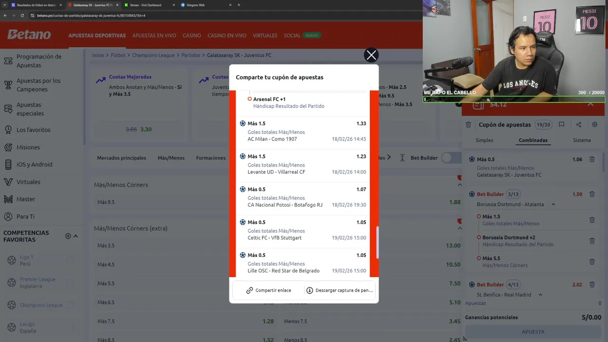Click the dialog's vertical scrollbar thumb

pyautogui.click(x=378, y=243)
